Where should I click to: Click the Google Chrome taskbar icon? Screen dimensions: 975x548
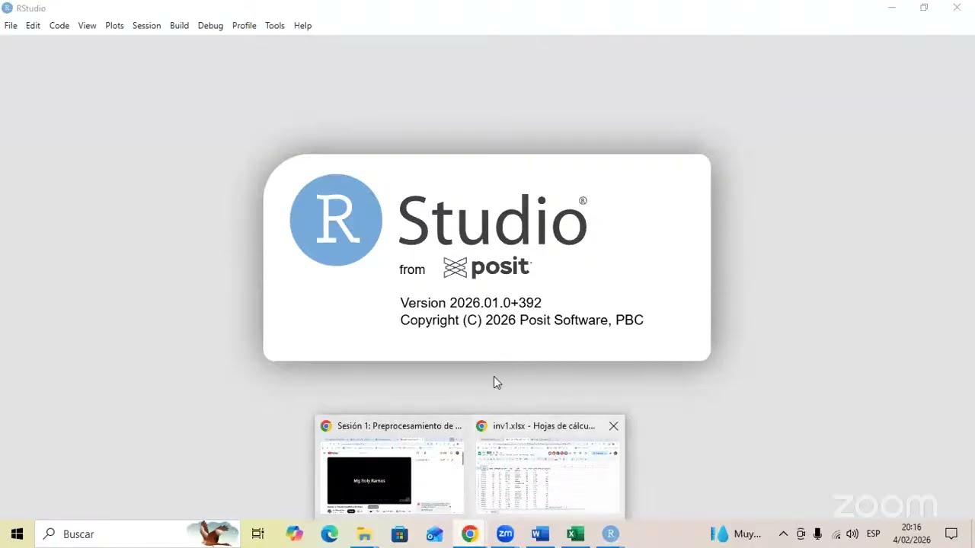point(469,534)
